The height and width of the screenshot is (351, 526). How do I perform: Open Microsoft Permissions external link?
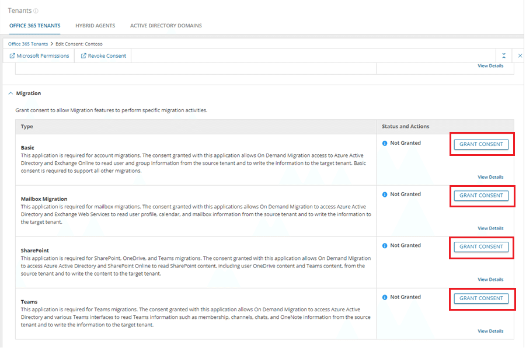tap(39, 55)
